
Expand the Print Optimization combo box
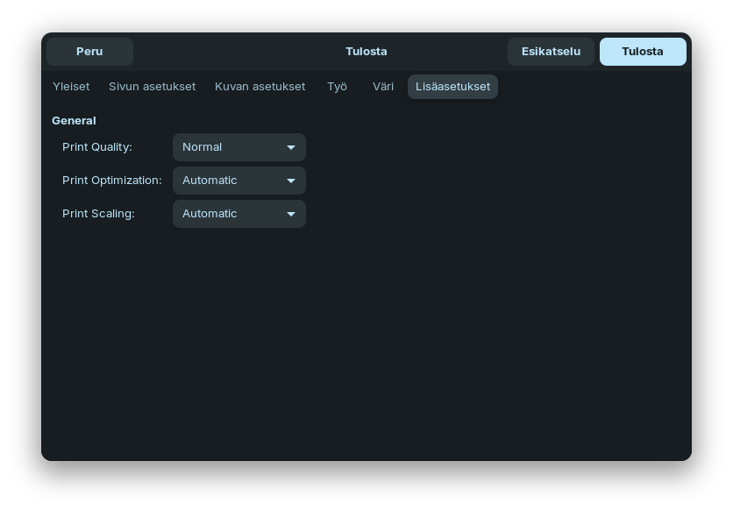238,181
